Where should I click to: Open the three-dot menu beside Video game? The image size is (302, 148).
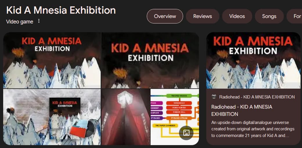(39, 21)
